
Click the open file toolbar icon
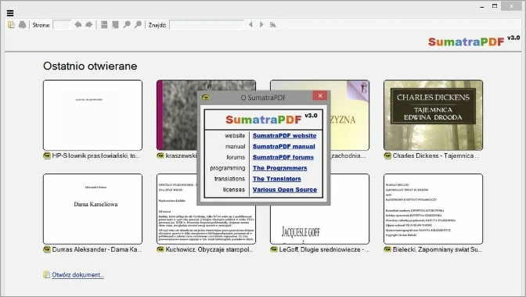tap(11, 25)
